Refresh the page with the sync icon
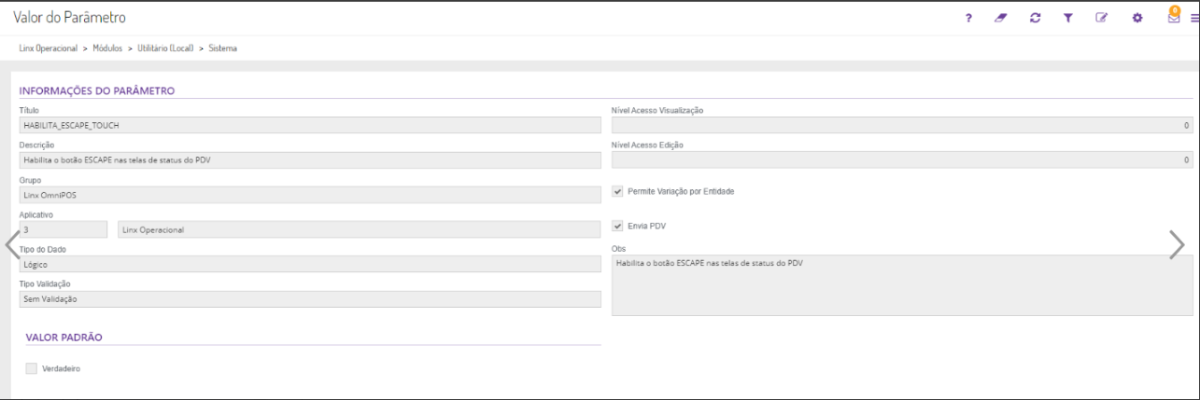1200x400 pixels. click(x=1035, y=18)
